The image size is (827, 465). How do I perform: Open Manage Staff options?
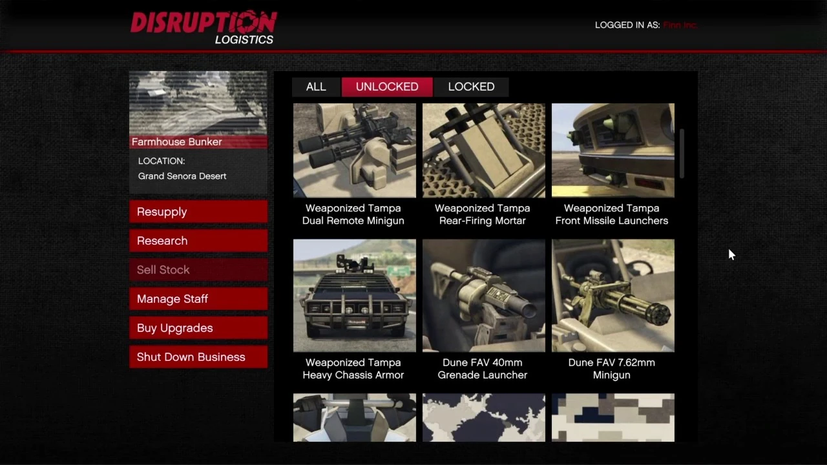click(198, 299)
